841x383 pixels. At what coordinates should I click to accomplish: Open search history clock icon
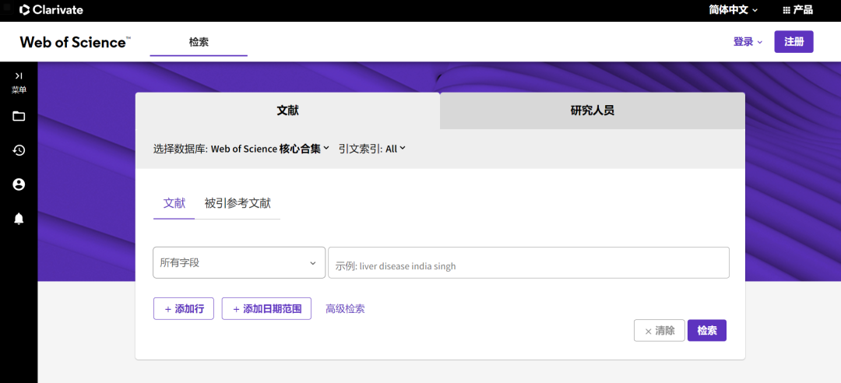[19, 150]
